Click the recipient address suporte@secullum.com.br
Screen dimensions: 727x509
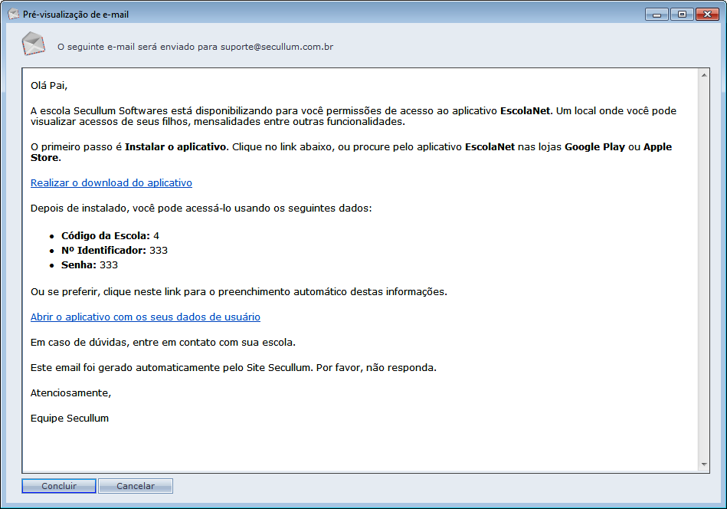[x=277, y=47]
